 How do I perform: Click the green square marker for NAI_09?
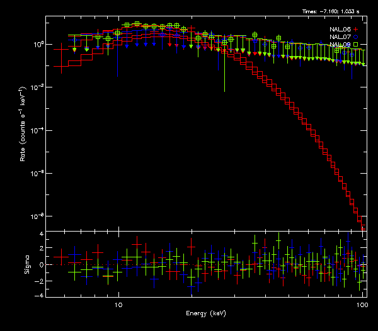coord(356,45)
